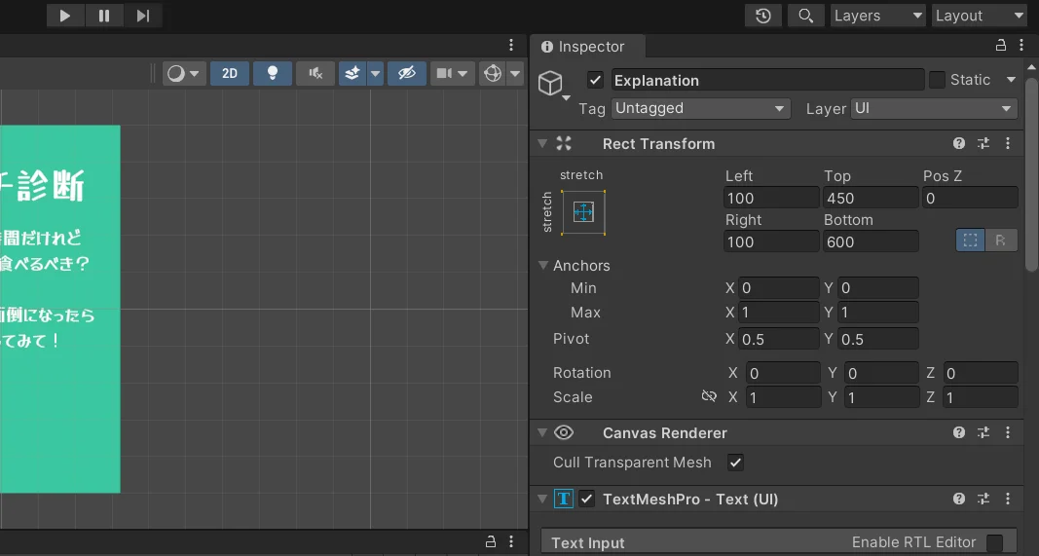Toggle scene effects (skybox/fx) icon
This screenshot has width=1039, height=556.
click(353, 73)
